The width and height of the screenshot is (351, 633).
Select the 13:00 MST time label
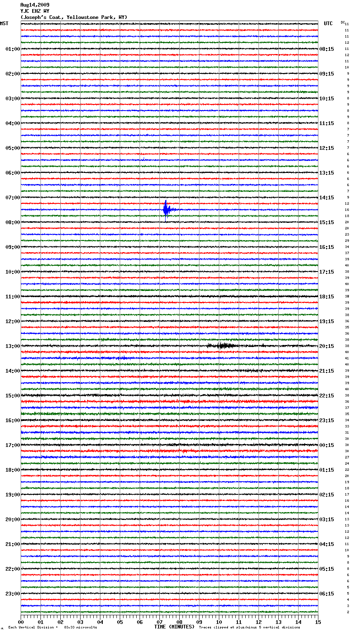[x=13, y=346]
